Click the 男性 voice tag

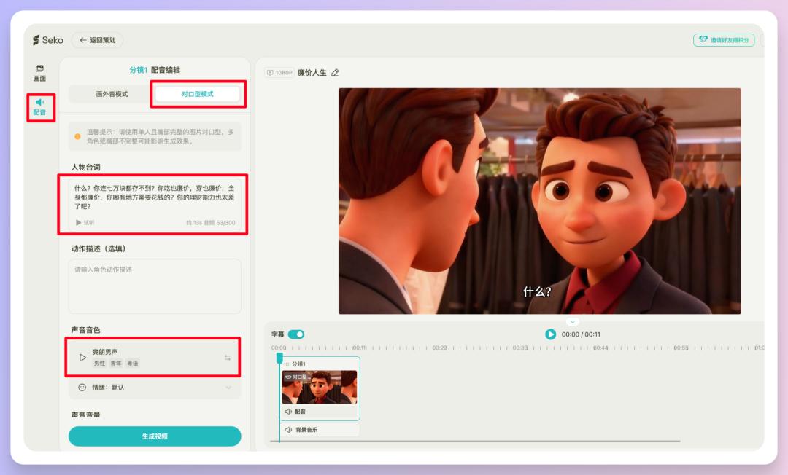99,363
